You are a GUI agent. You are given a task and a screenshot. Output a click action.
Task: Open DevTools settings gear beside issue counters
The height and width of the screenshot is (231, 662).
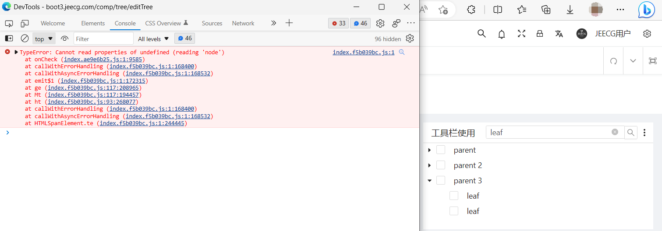coord(380,23)
